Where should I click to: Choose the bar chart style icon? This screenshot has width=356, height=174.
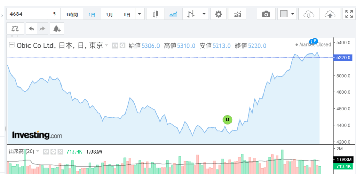[191, 14]
